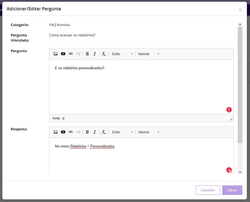Viewport: 250px width, 202px height.
Task: Click the scroll down arrow of dialog scrollbar
Action: point(240,172)
